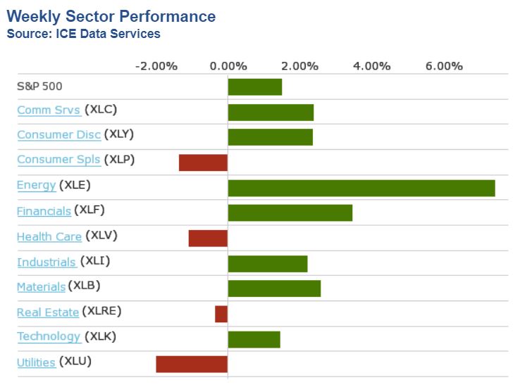Click the Weekly Sector Performance title
Image resolution: width=520 pixels, height=392 pixels.
click(x=111, y=16)
